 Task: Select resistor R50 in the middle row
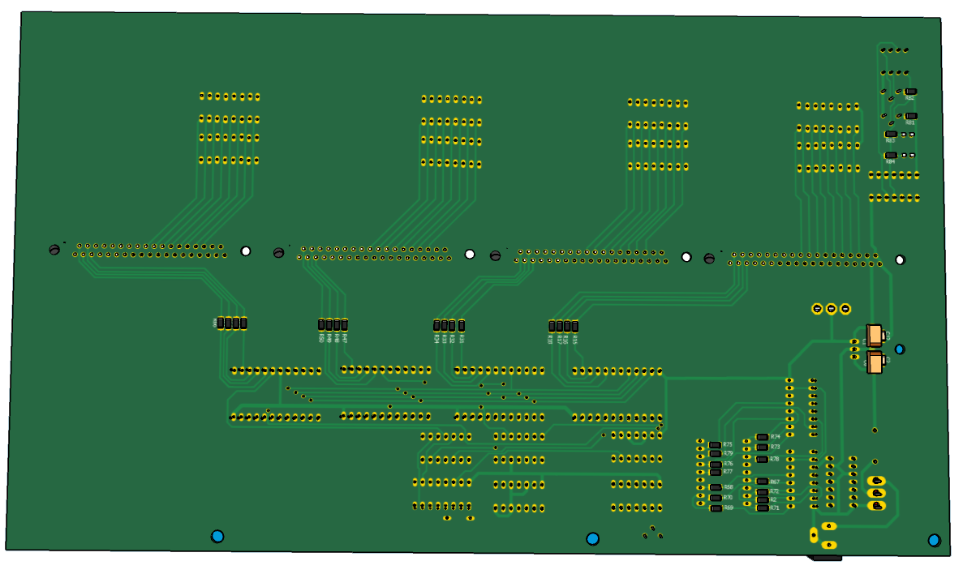pos(322,325)
